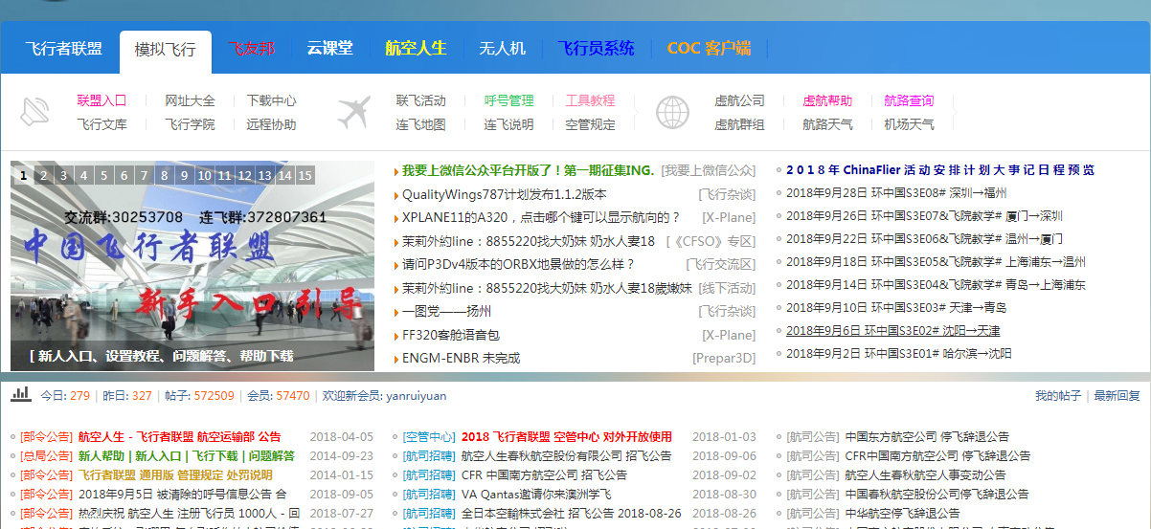Open 呼号管理 link
1151x529 pixels.
(508, 100)
